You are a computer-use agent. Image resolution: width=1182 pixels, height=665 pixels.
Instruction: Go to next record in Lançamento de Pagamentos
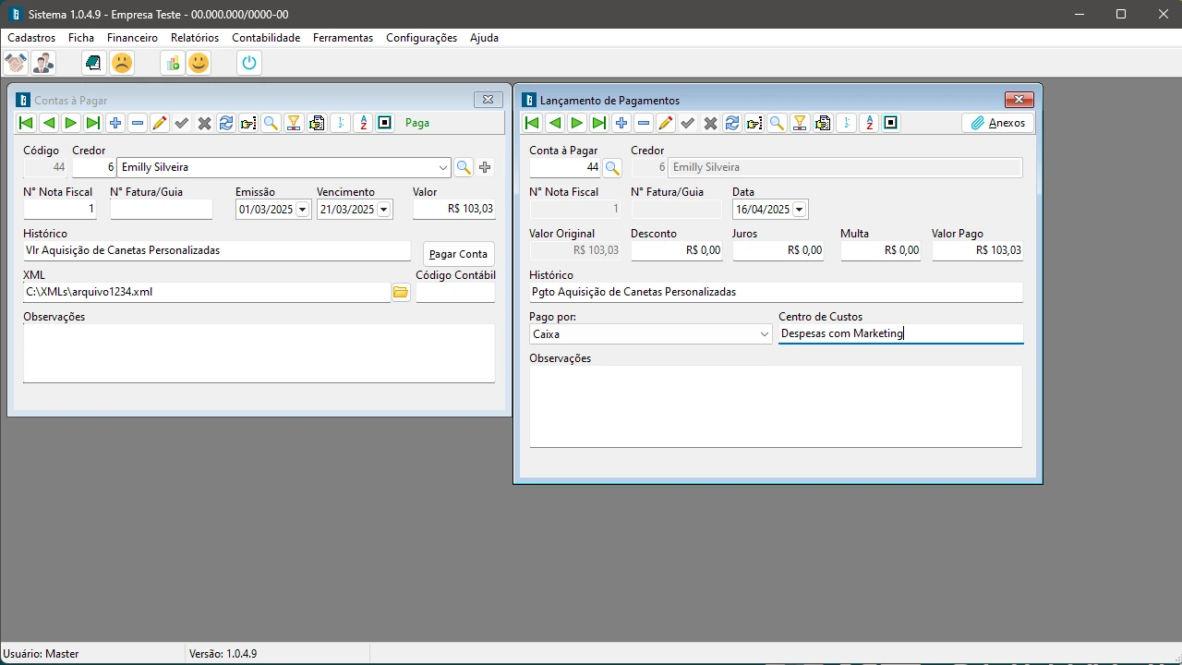pos(576,123)
